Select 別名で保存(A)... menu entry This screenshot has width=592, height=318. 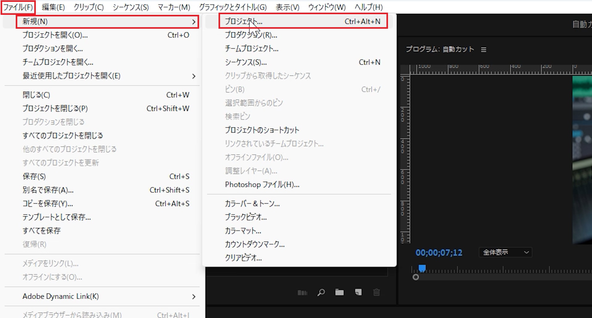coord(48,190)
